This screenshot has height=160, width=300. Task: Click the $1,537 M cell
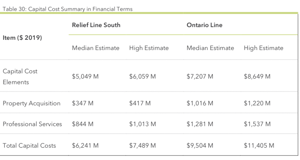tap(257, 124)
